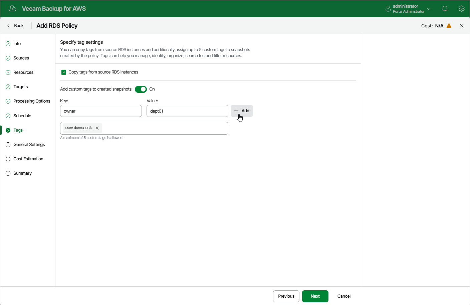This screenshot has height=305, width=470.
Task: Close the Add RDS Policy wizard
Action: pyautogui.click(x=462, y=26)
